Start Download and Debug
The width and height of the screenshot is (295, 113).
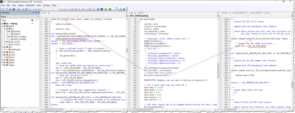[x=110, y=9]
